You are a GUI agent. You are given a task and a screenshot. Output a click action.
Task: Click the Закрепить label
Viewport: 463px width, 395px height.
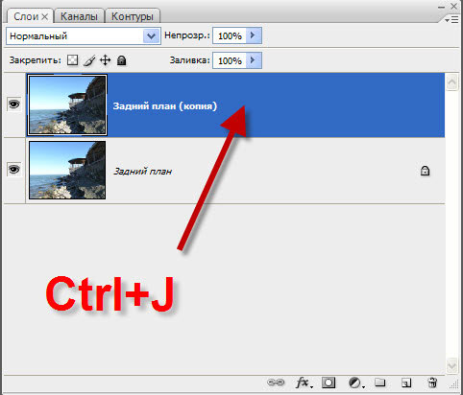(x=35, y=60)
